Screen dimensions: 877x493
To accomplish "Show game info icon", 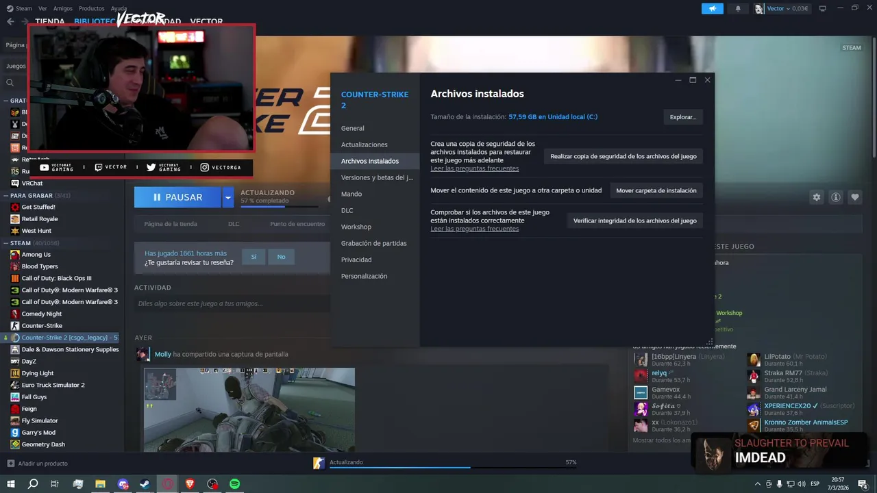I will click(836, 197).
